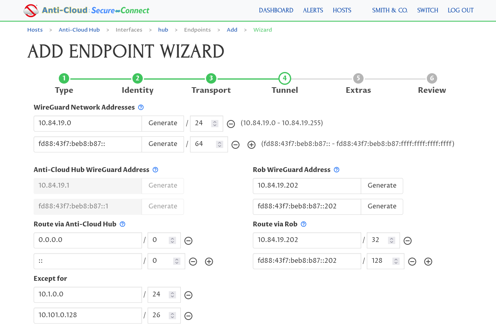Generate Rob's IPv6 WireGuard address

click(382, 206)
